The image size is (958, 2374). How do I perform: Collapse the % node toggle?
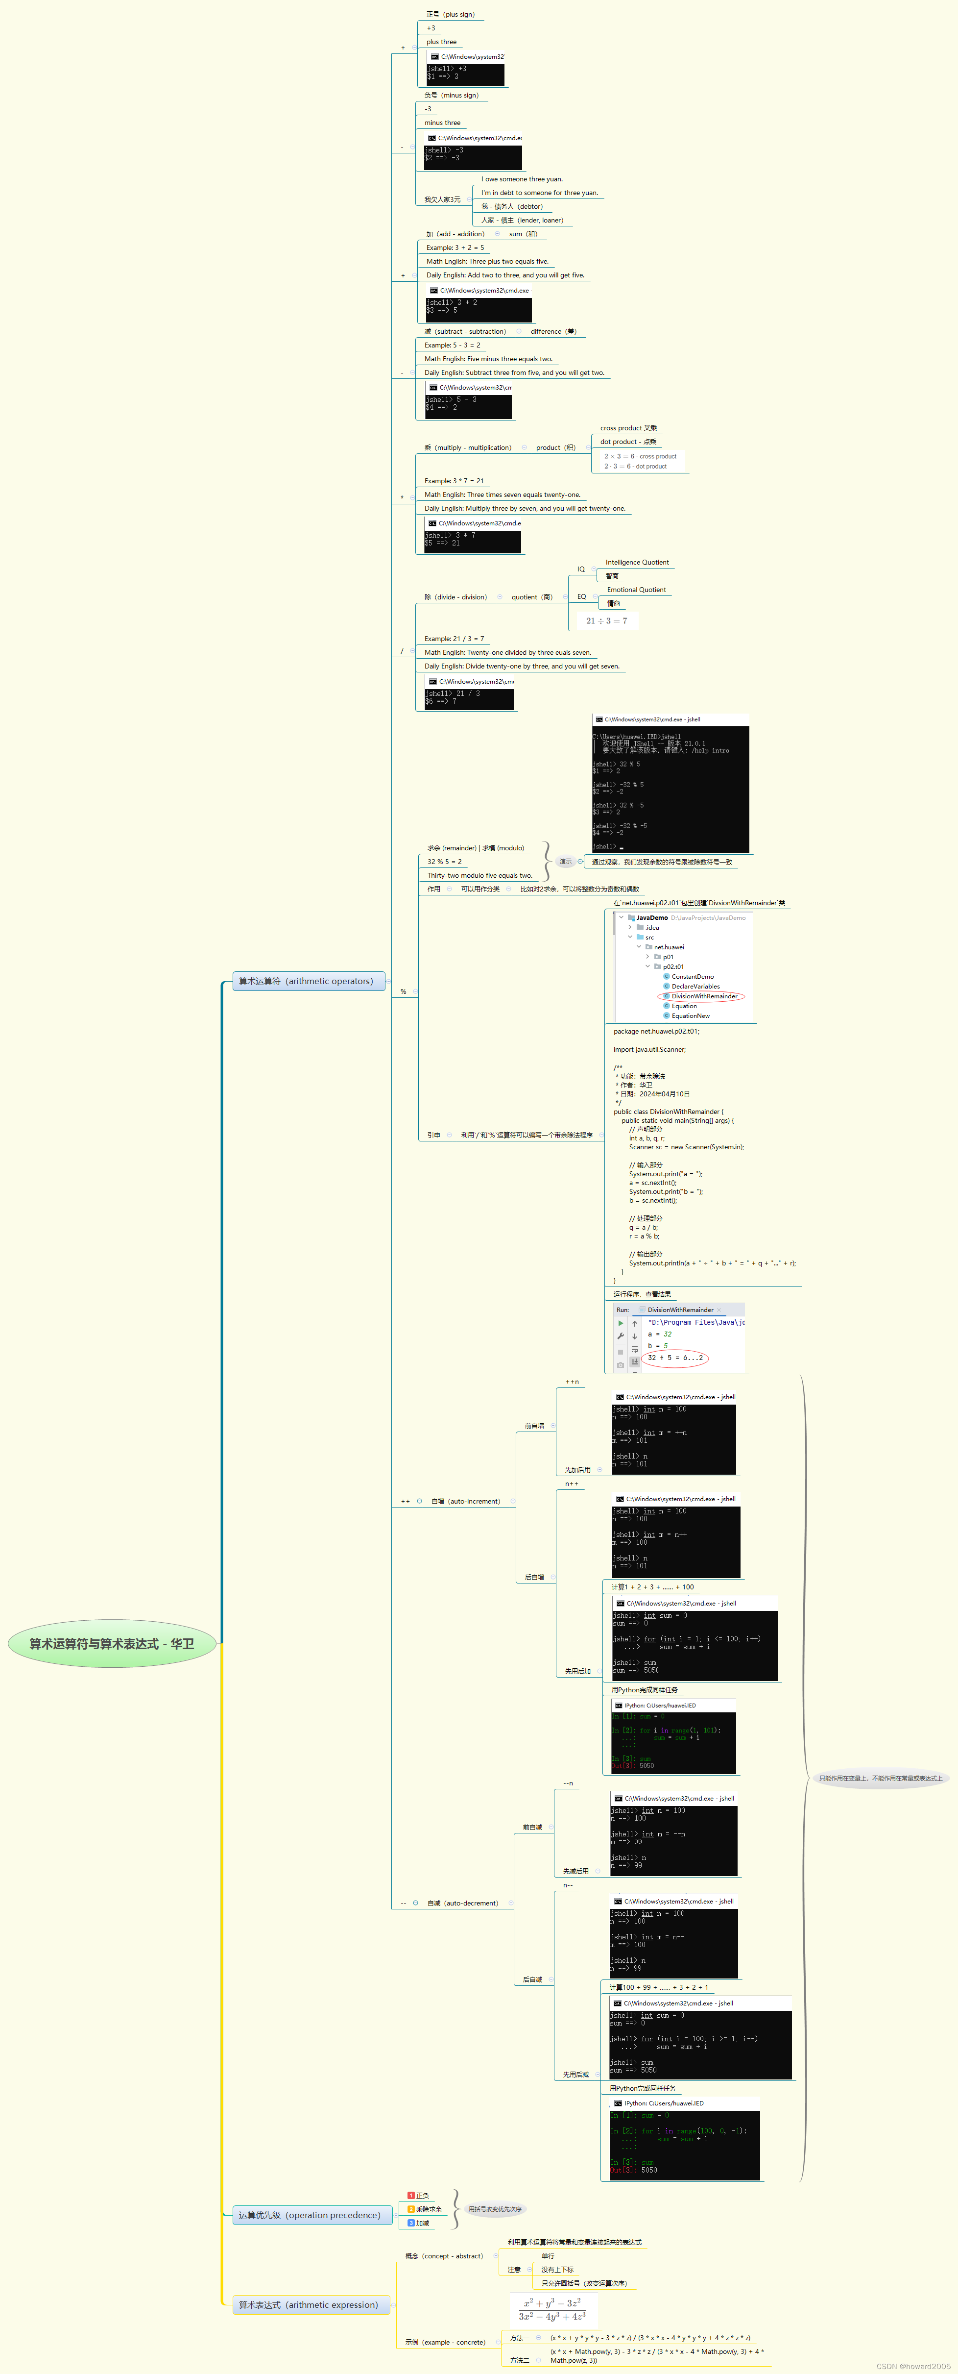pos(415,991)
